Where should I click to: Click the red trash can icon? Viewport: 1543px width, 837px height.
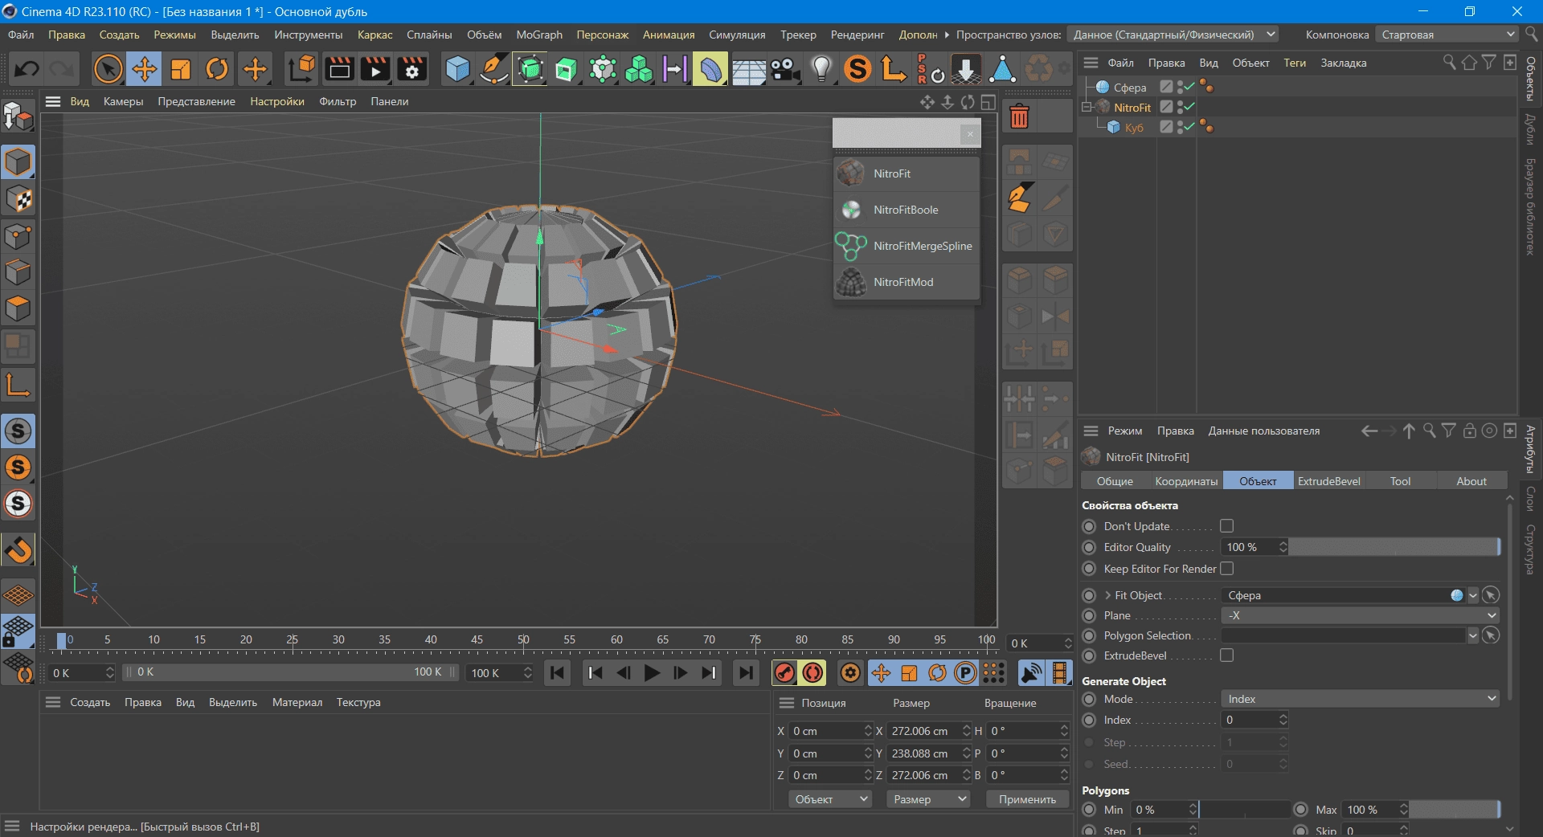(1019, 117)
